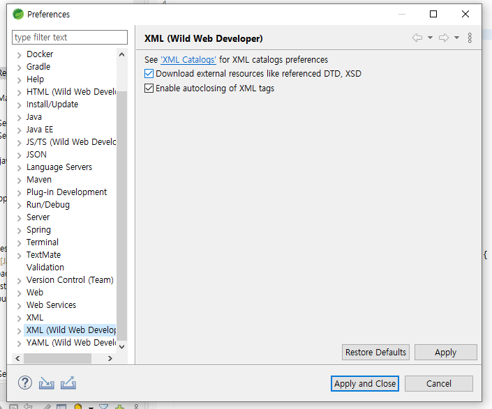Click the horizontal scroll left arrow
492x409 pixels.
pyautogui.click(x=17, y=359)
